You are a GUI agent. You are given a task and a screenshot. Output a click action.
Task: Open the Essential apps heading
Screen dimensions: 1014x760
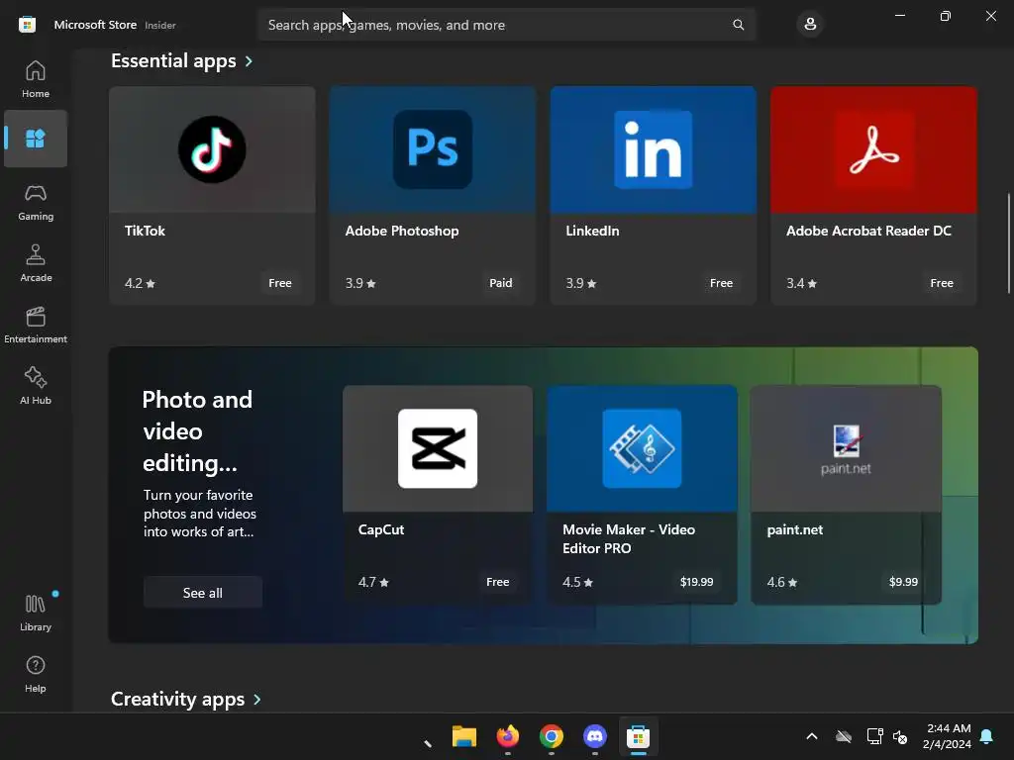[173, 61]
